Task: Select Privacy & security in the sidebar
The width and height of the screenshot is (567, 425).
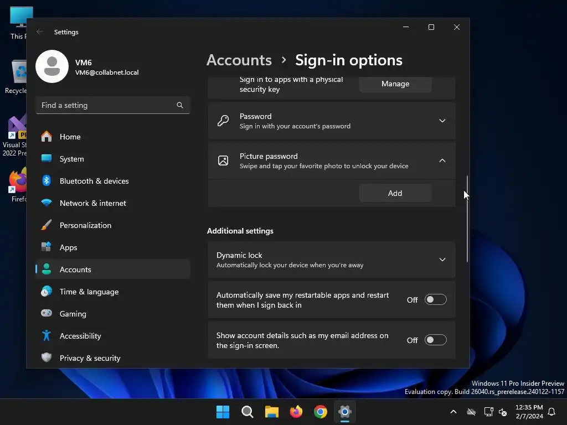Action: pyautogui.click(x=113, y=358)
